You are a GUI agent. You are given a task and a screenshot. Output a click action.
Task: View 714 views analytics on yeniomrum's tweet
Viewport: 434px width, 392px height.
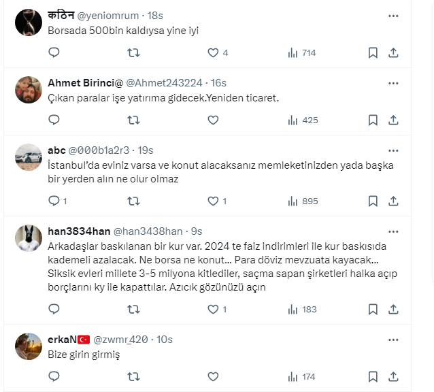[303, 52]
